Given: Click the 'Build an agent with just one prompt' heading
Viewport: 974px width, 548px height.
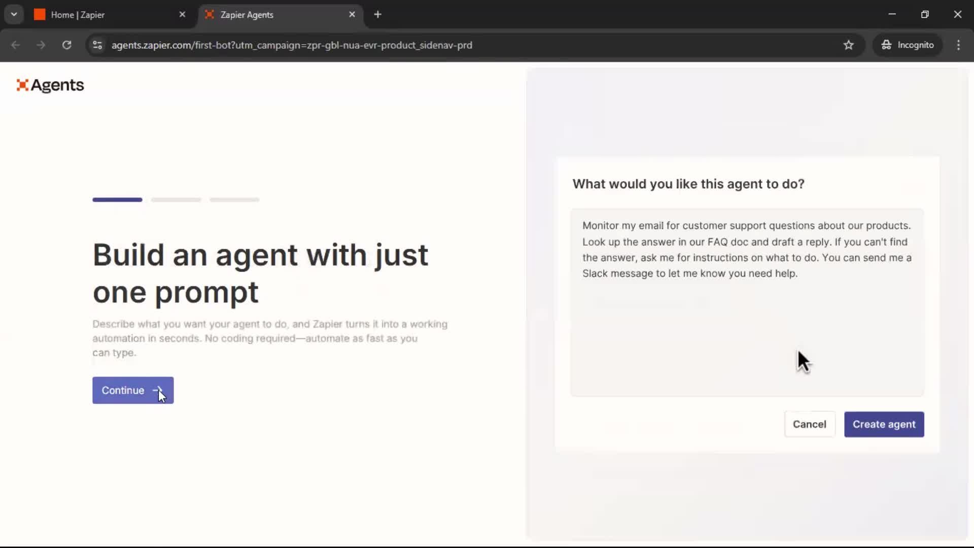Looking at the screenshot, I should (x=260, y=273).
